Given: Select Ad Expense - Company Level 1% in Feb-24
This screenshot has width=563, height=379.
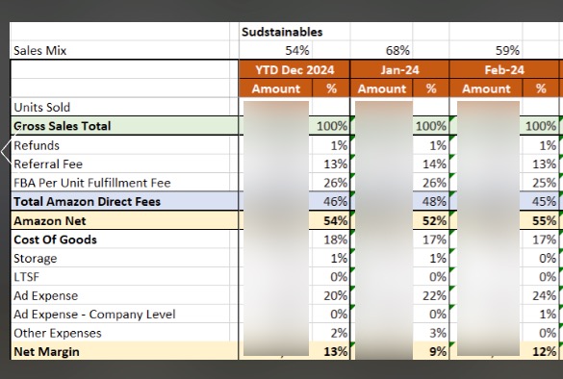Looking at the screenshot, I should pos(548,315).
